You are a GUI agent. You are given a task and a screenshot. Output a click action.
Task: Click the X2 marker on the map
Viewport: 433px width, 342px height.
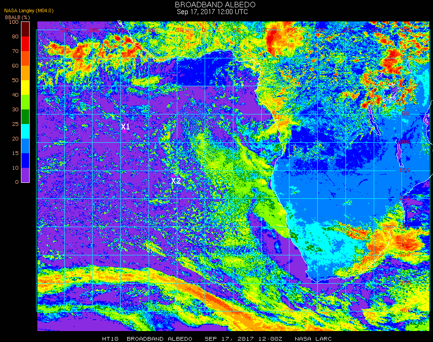176,181
